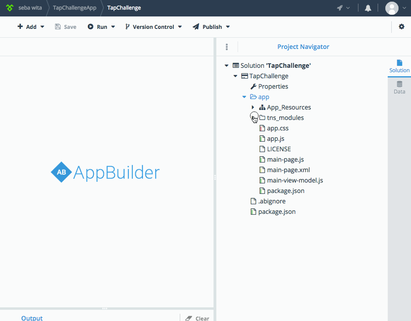Collapse the Solution 'TapChallenge' node
Viewport: 411px width, 321px height.
click(226, 65)
